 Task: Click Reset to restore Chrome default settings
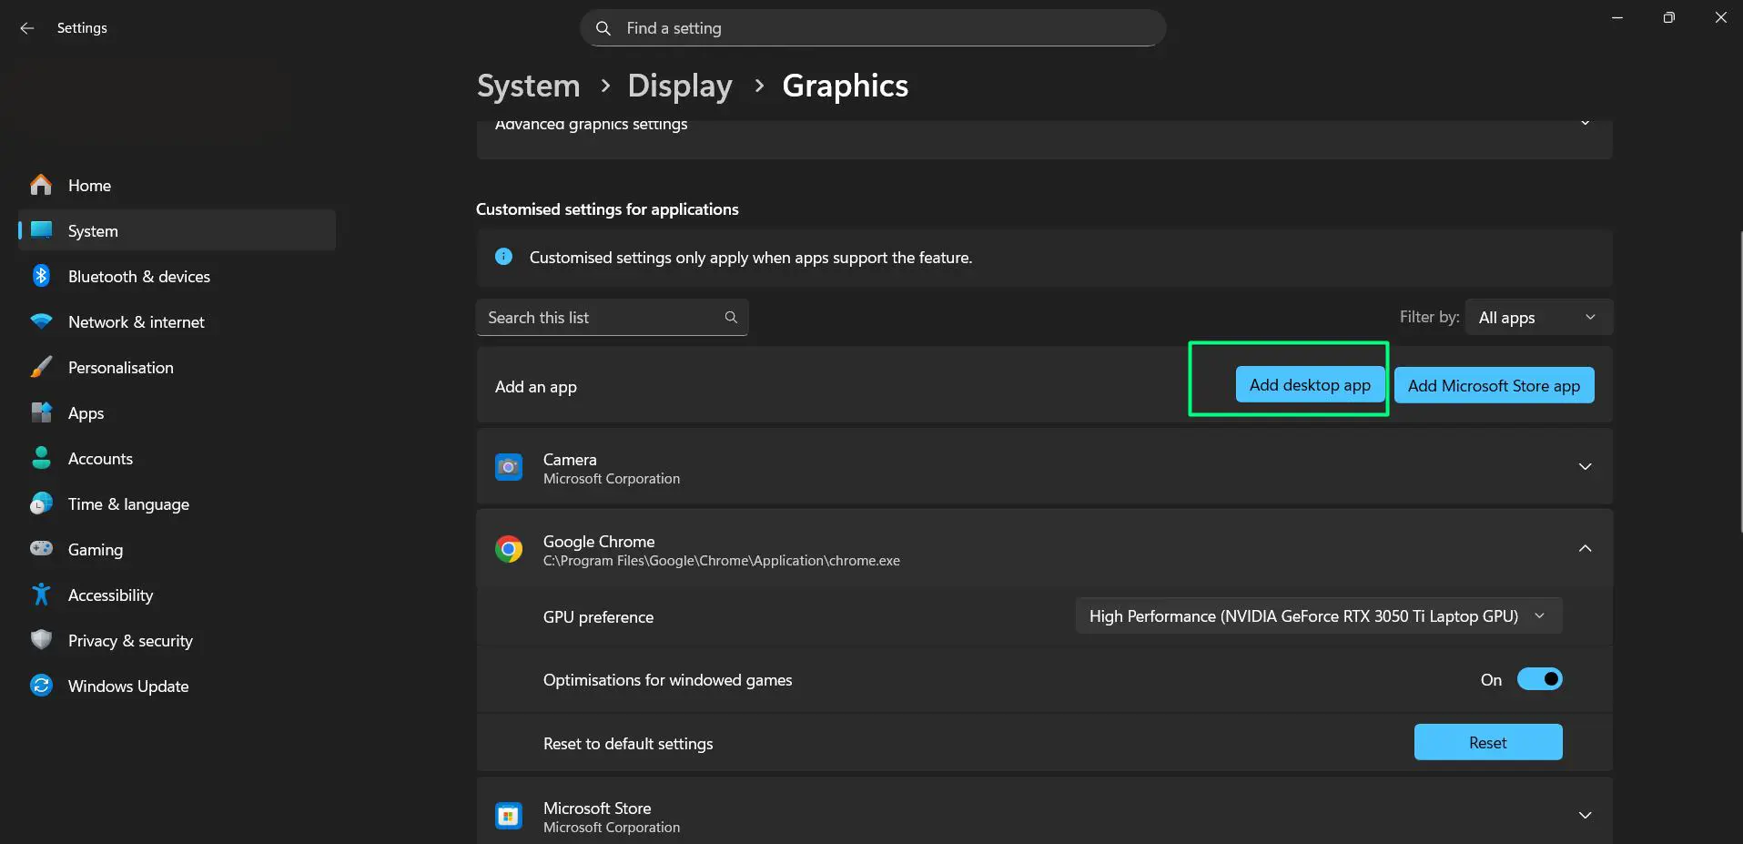click(x=1487, y=742)
